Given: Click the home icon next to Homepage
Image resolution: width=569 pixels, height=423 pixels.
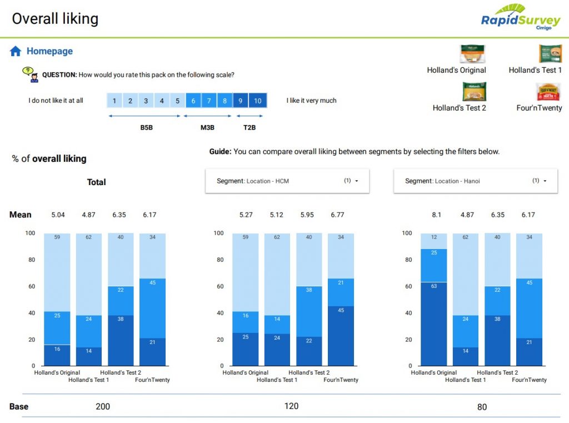Looking at the screenshot, I should coord(15,51).
